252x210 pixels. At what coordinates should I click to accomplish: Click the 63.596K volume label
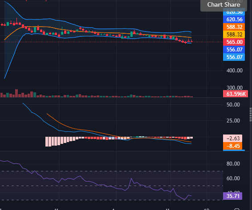point(236,94)
